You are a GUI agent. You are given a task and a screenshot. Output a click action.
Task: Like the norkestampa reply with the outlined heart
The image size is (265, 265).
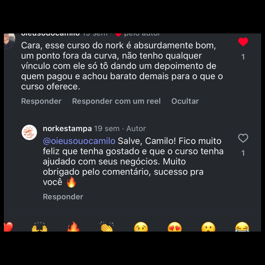tap(243, 138)
